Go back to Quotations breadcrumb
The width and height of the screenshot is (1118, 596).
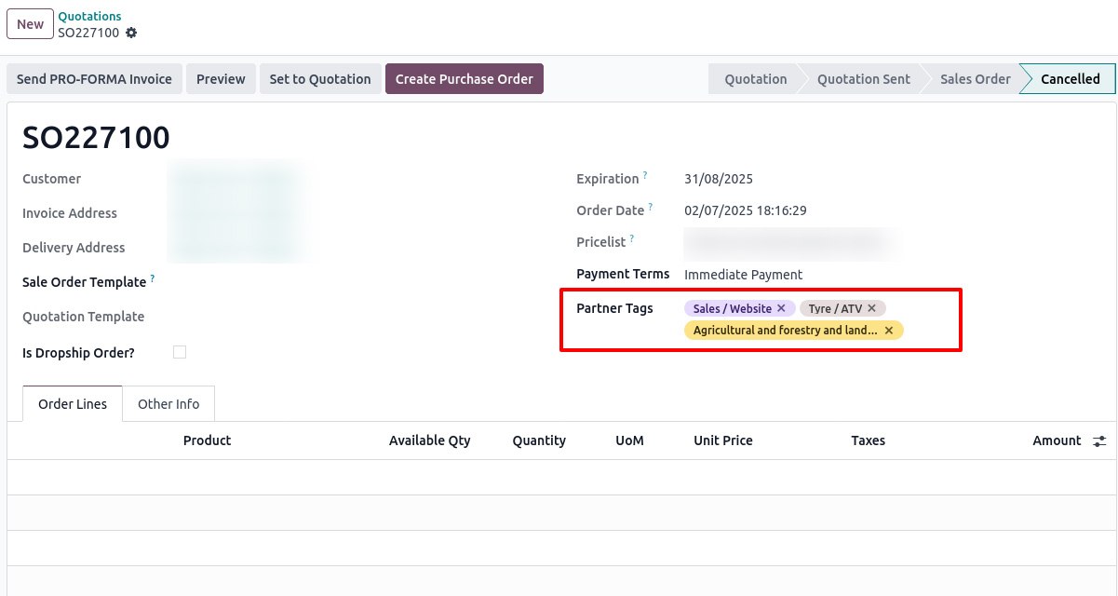89,16
